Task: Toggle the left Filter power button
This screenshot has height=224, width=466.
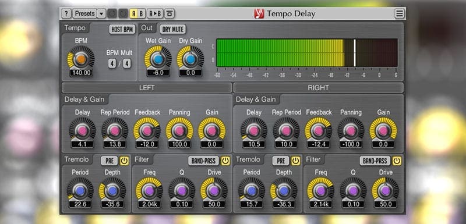Action: click(225, 161)
